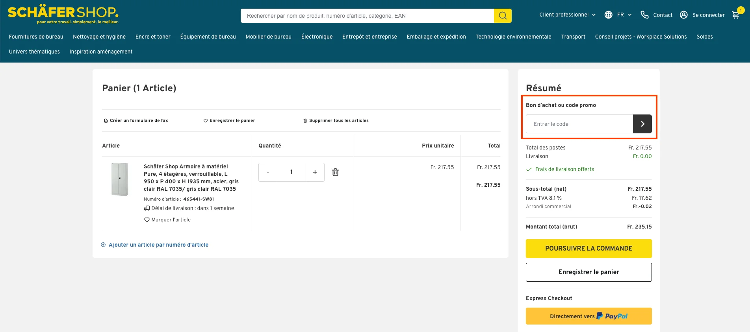The image size is (750, 332).
Task: Submit promo code arrow button
Action: 642,124
